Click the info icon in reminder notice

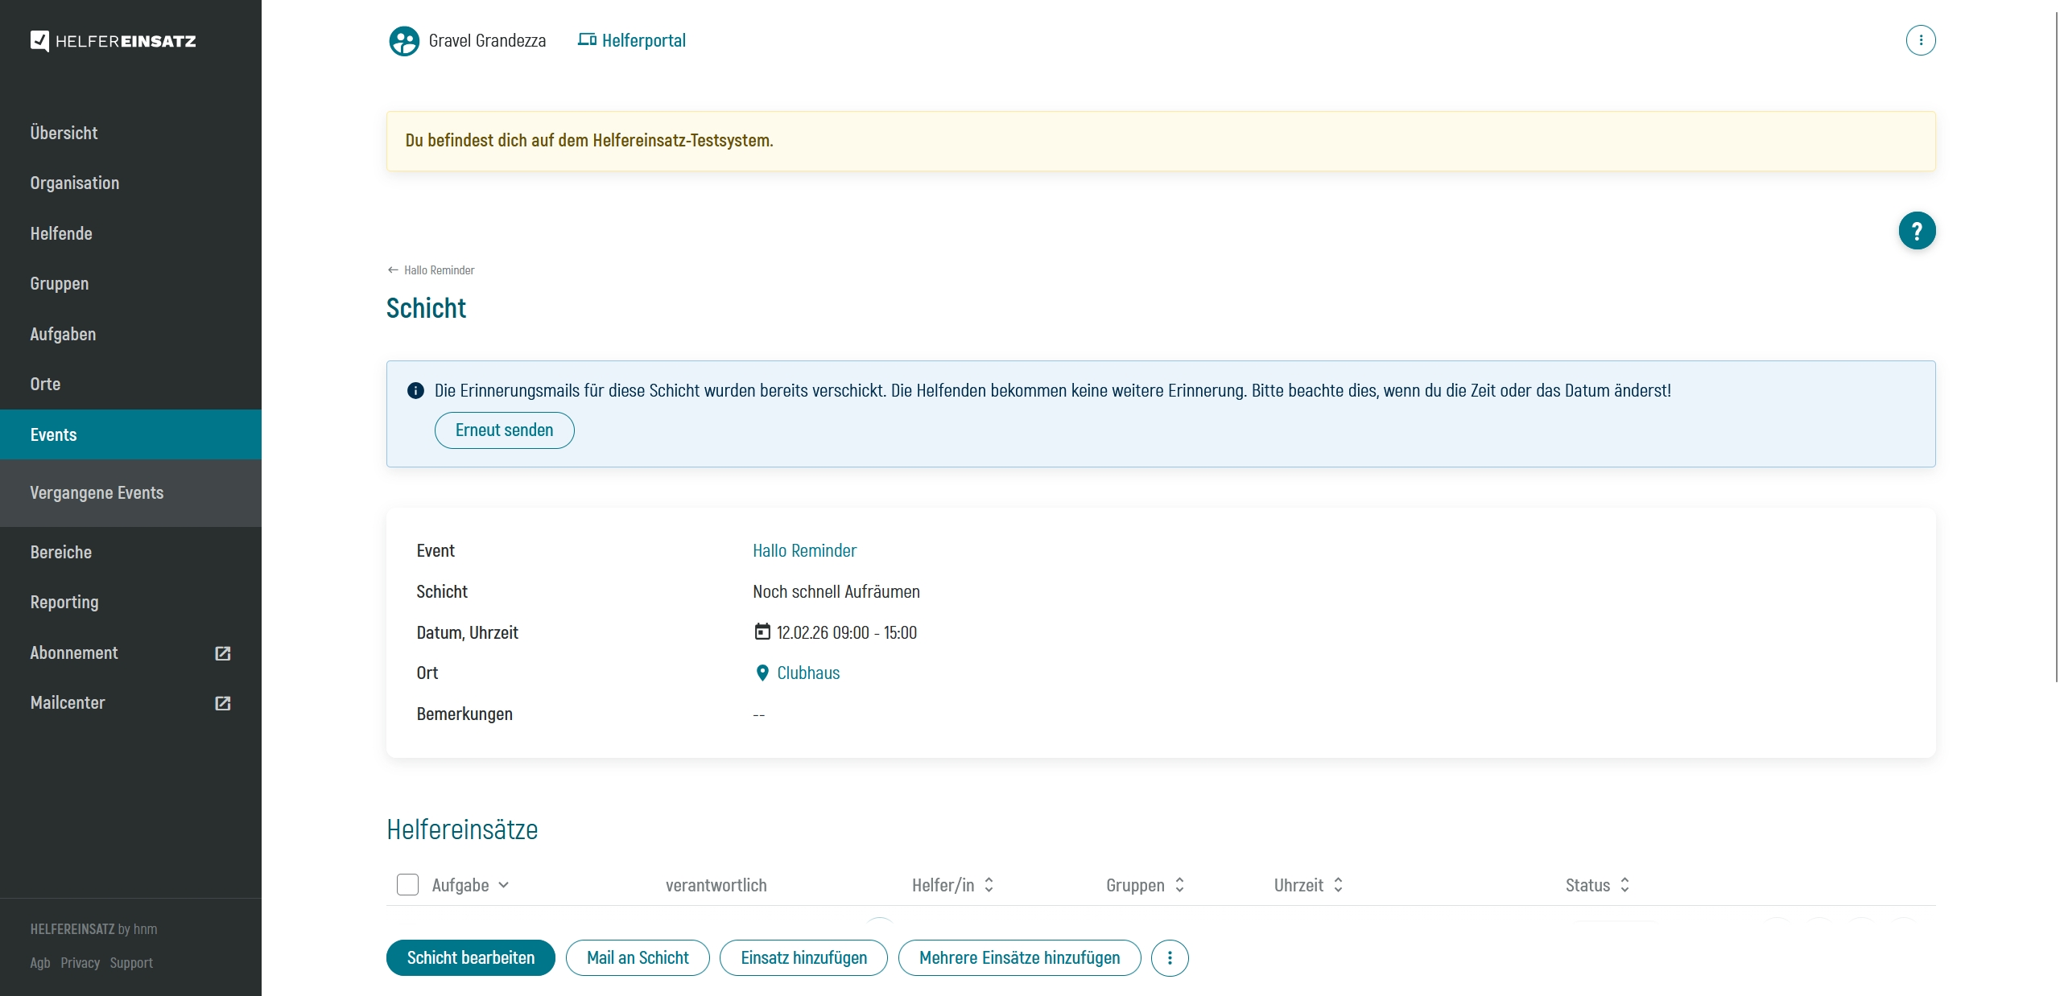pos(415,391)
